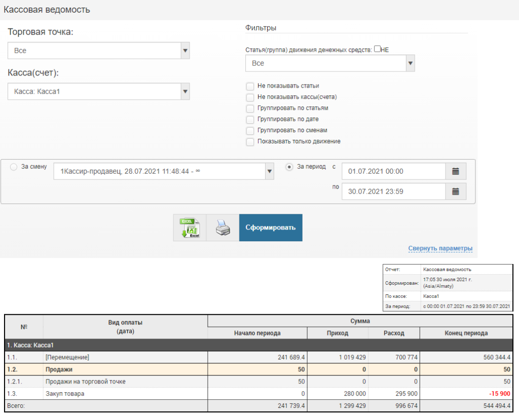This screenshot has width=519, height=417.
Task: Export report to Excel icon
Action: tap(190, 228)
